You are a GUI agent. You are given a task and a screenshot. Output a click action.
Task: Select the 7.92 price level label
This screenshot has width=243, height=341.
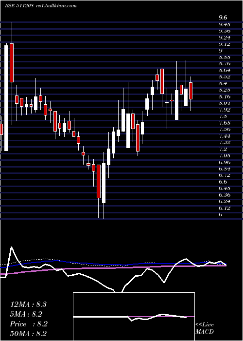coord(225,110)
